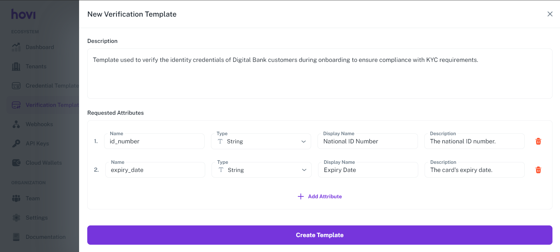Click the Webhooks icon in sidebar
The height and width of the screenshot is (252, 560).
point(16,124)
